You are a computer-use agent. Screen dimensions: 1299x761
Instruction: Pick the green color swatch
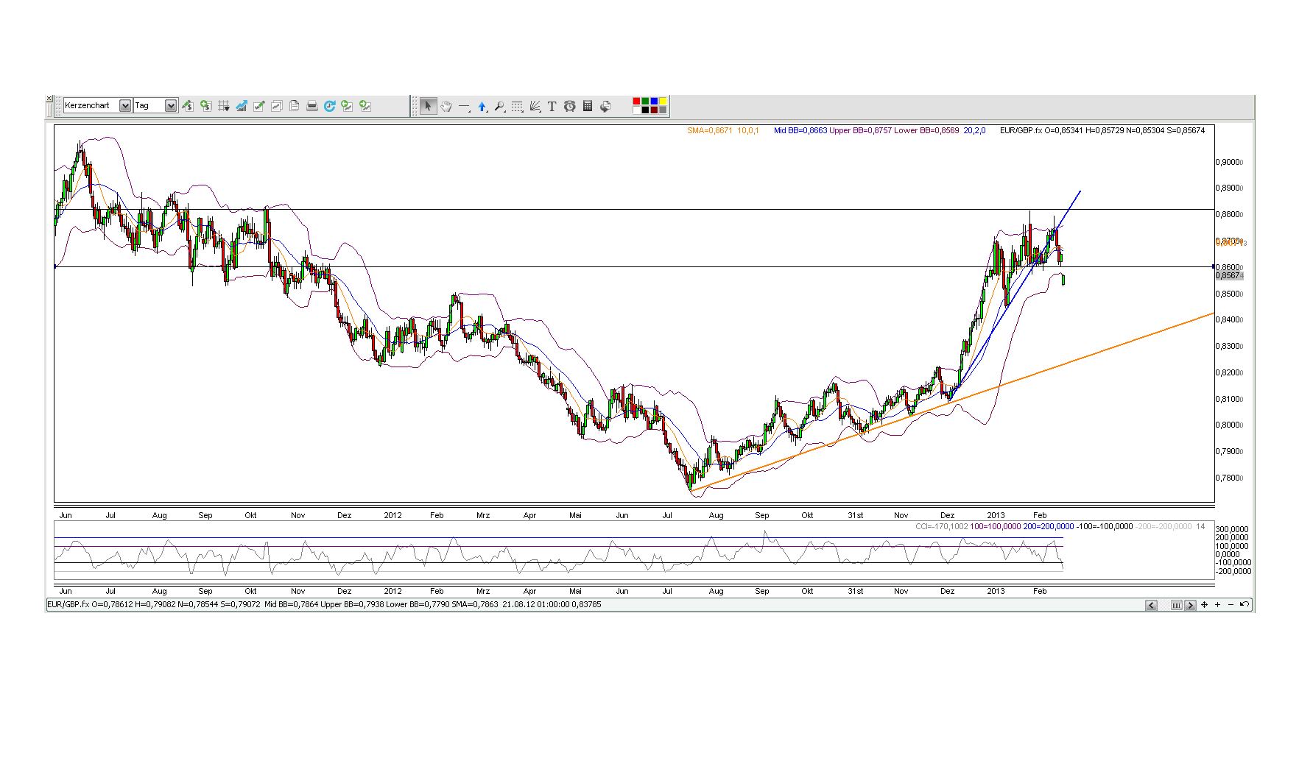pos(645,102)
